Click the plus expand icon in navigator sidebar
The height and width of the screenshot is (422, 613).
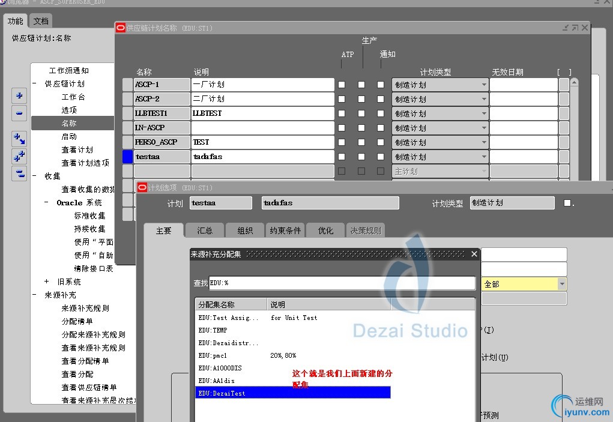coord(19,95)
